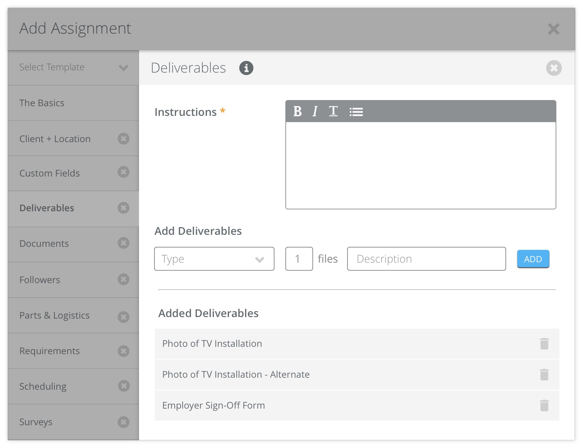Apply underline formatting in editor toolbar
This screenshot has width=583, height=448.
pyautogui.click(x=333, y=112)
